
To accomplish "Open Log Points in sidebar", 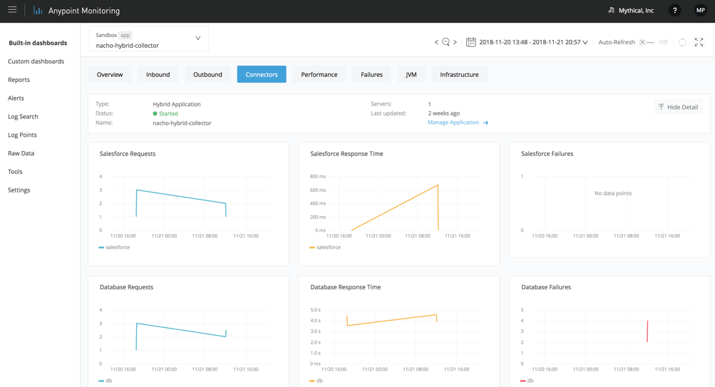I will [22, 135].
